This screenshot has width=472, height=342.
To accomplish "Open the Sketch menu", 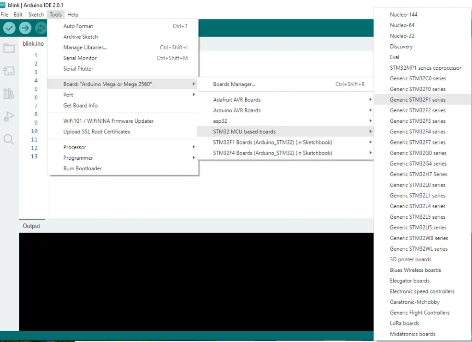I will coord(36,14).
